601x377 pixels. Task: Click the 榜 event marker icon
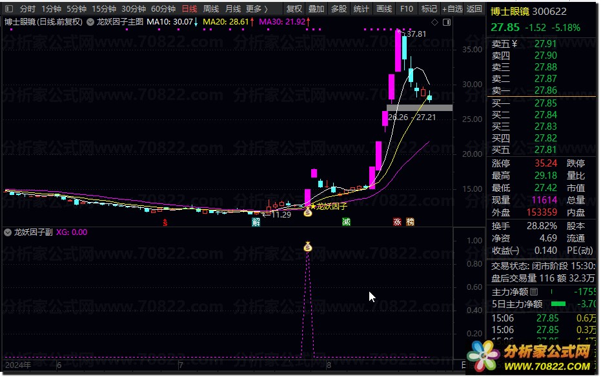pyautogui.click(x=410, y=222)
